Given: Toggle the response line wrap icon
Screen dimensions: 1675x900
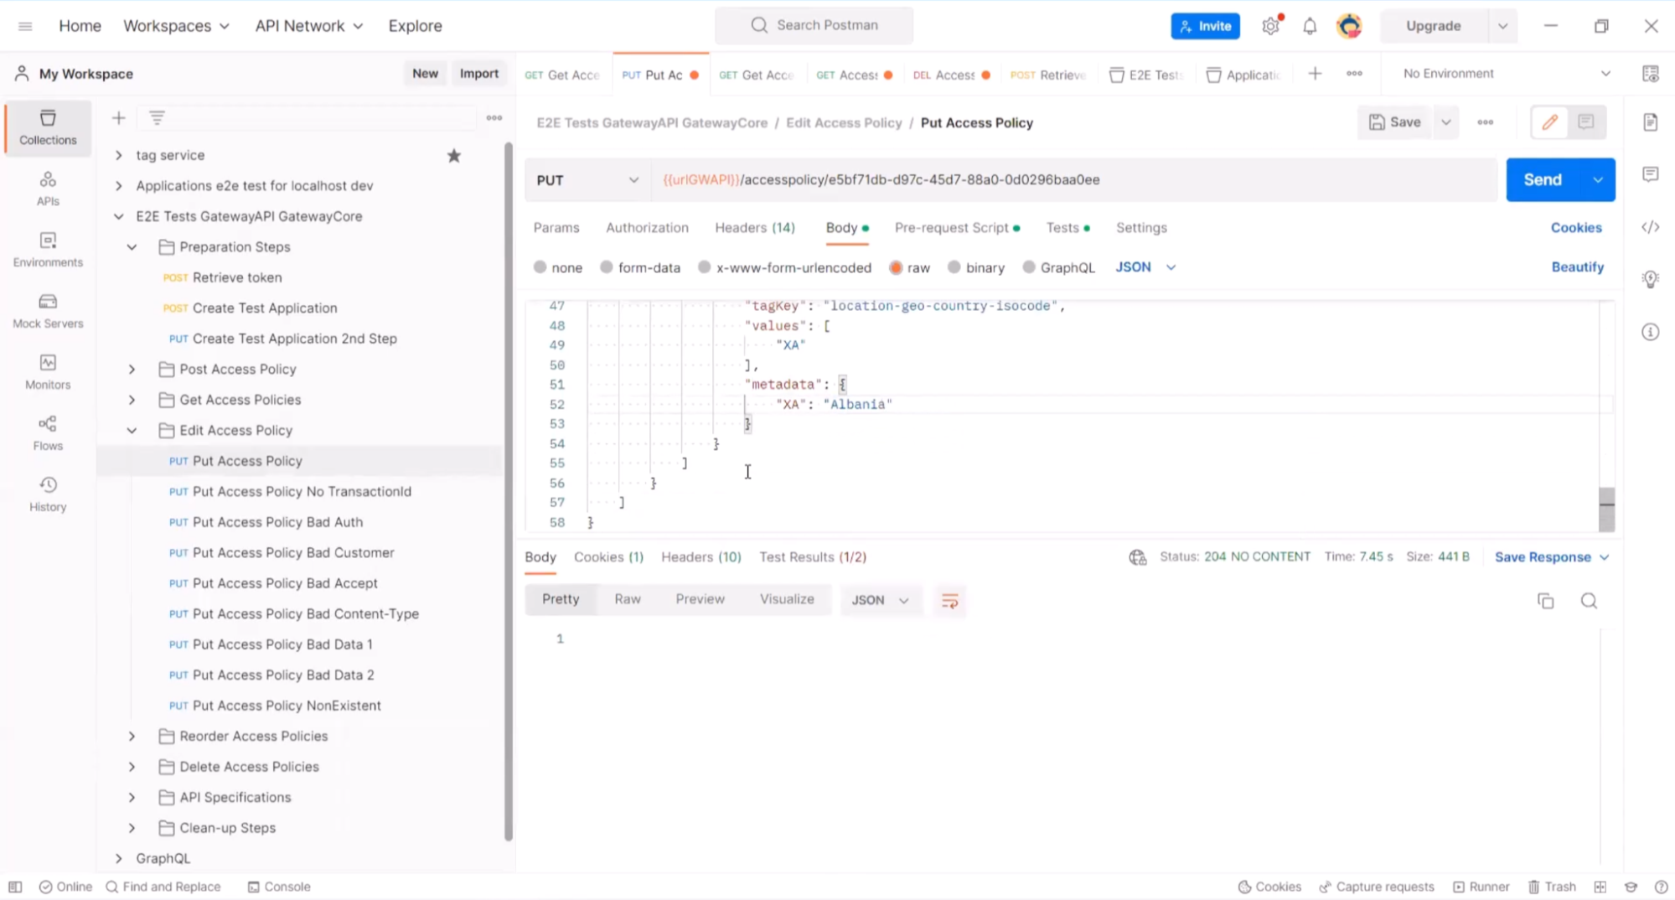Looking at the screenshot, I should click(949, 601).
